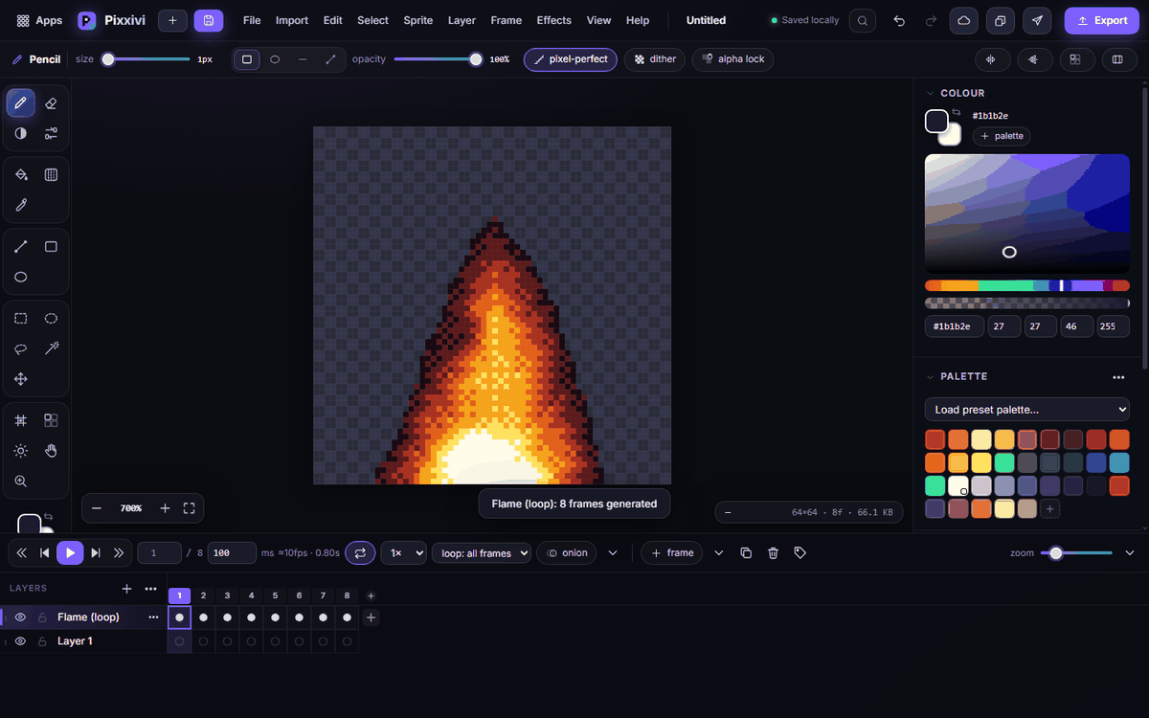Click the save disk icon in top bar

(208, 20)
